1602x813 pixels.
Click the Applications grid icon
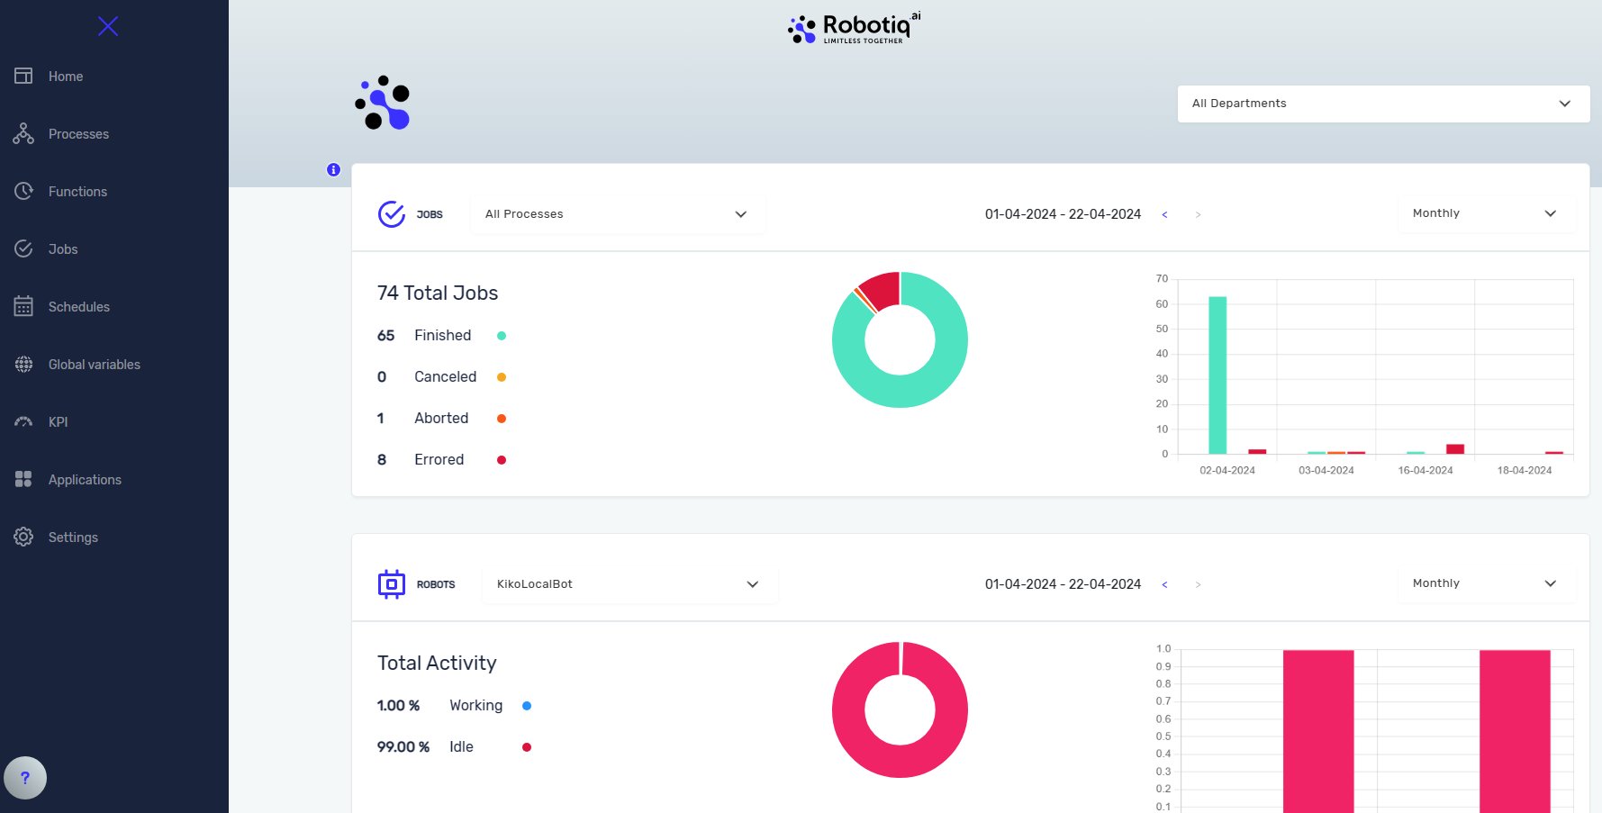23,479
